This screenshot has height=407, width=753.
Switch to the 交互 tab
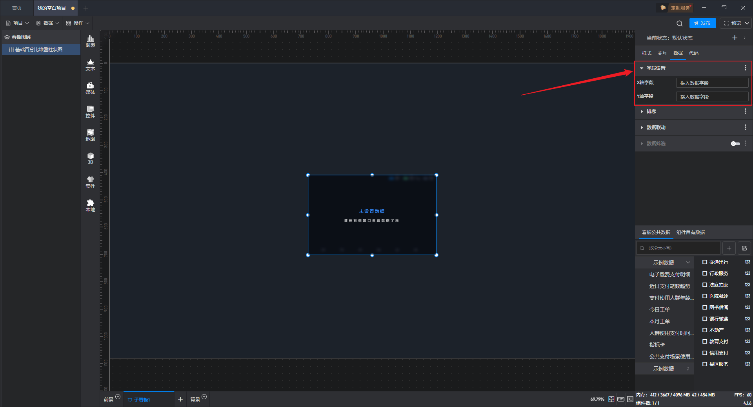(x=662, y=53)
